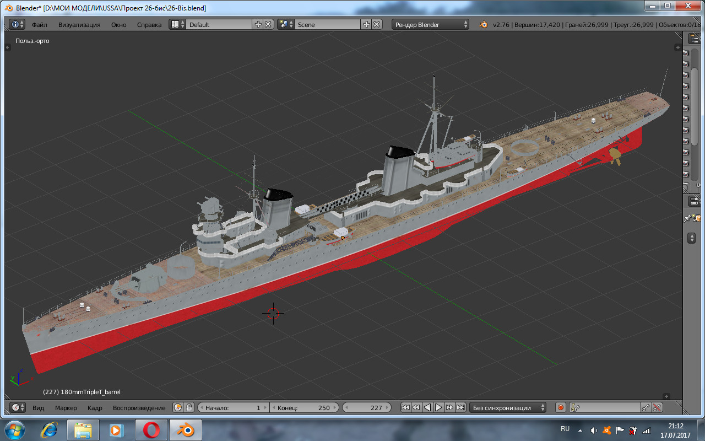
Task: Jump to the first frame of the timeline
Action: pos(405,407)
